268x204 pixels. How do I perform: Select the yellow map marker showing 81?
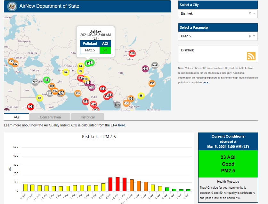tap(40, 98)
